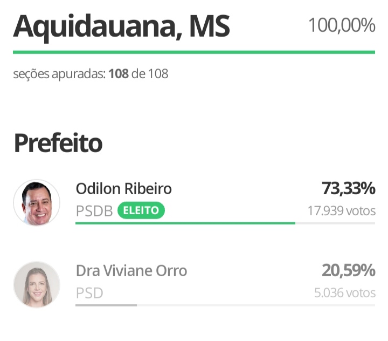Click Dra Viviane Orro's candidate photo
Screen dimensions: 388x341
pyautogui.click(x=37, y=285)
